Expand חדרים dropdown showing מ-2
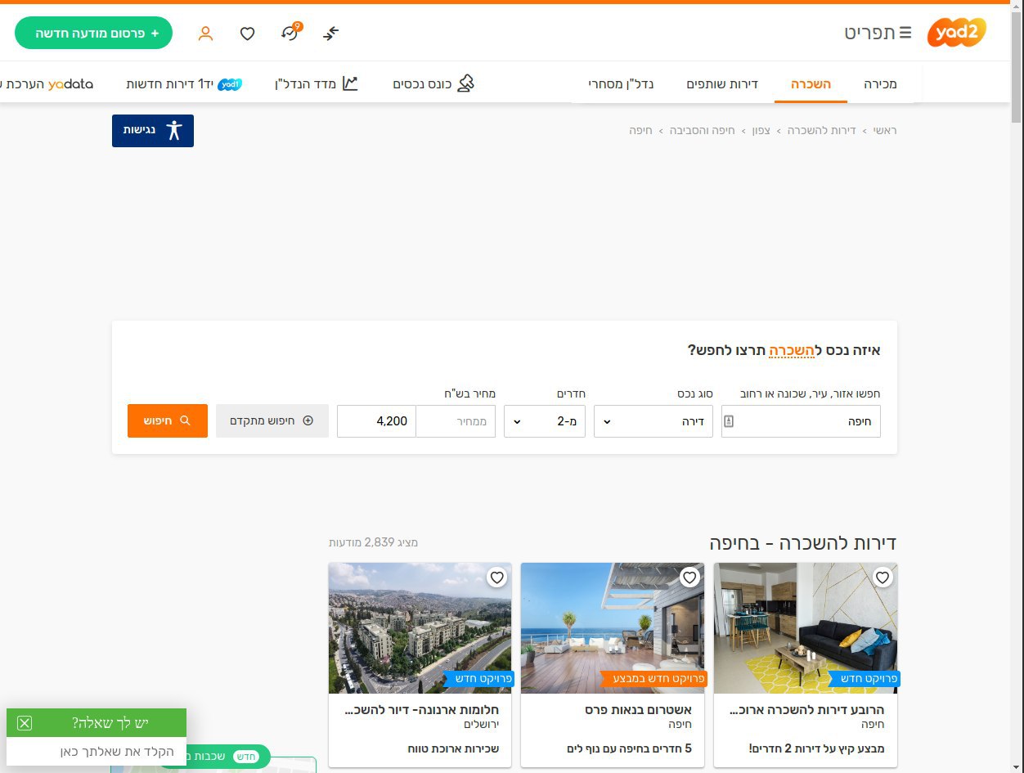This screenshot has height=773, width=1024. point(545,421)
